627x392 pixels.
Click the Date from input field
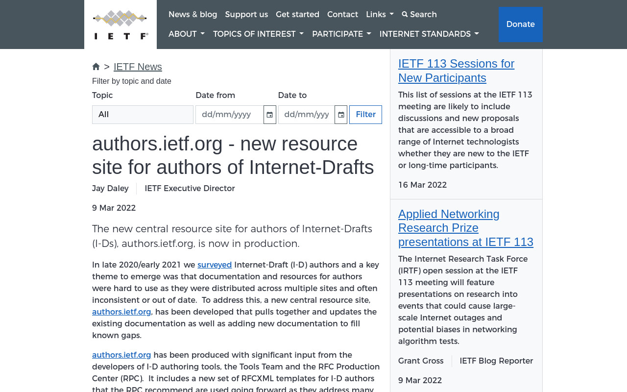click(x=229, y=115)
